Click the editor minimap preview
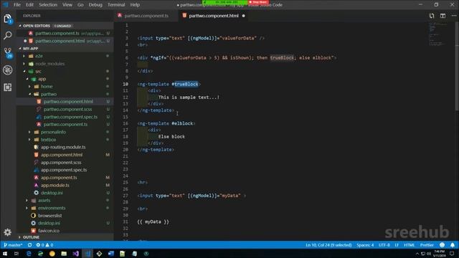The height and width of the screenshot is (258, 459). point(437,34)
